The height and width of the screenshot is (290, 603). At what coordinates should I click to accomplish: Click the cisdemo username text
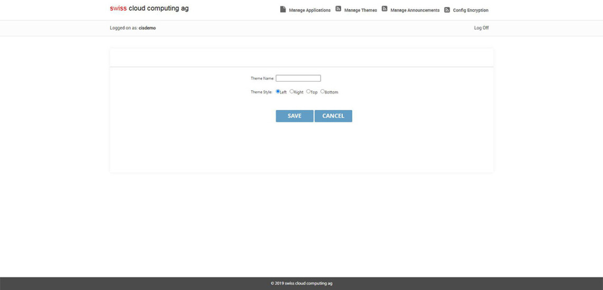(147, 28)
